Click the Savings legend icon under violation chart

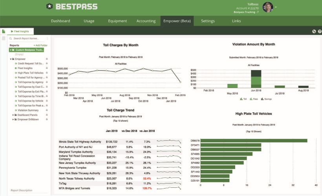coord(262,99)
